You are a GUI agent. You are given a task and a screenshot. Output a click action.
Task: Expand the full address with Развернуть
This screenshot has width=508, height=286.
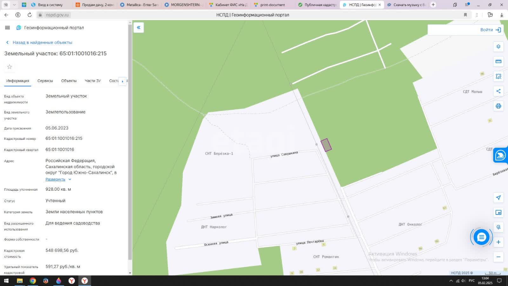tap(55, 179)
